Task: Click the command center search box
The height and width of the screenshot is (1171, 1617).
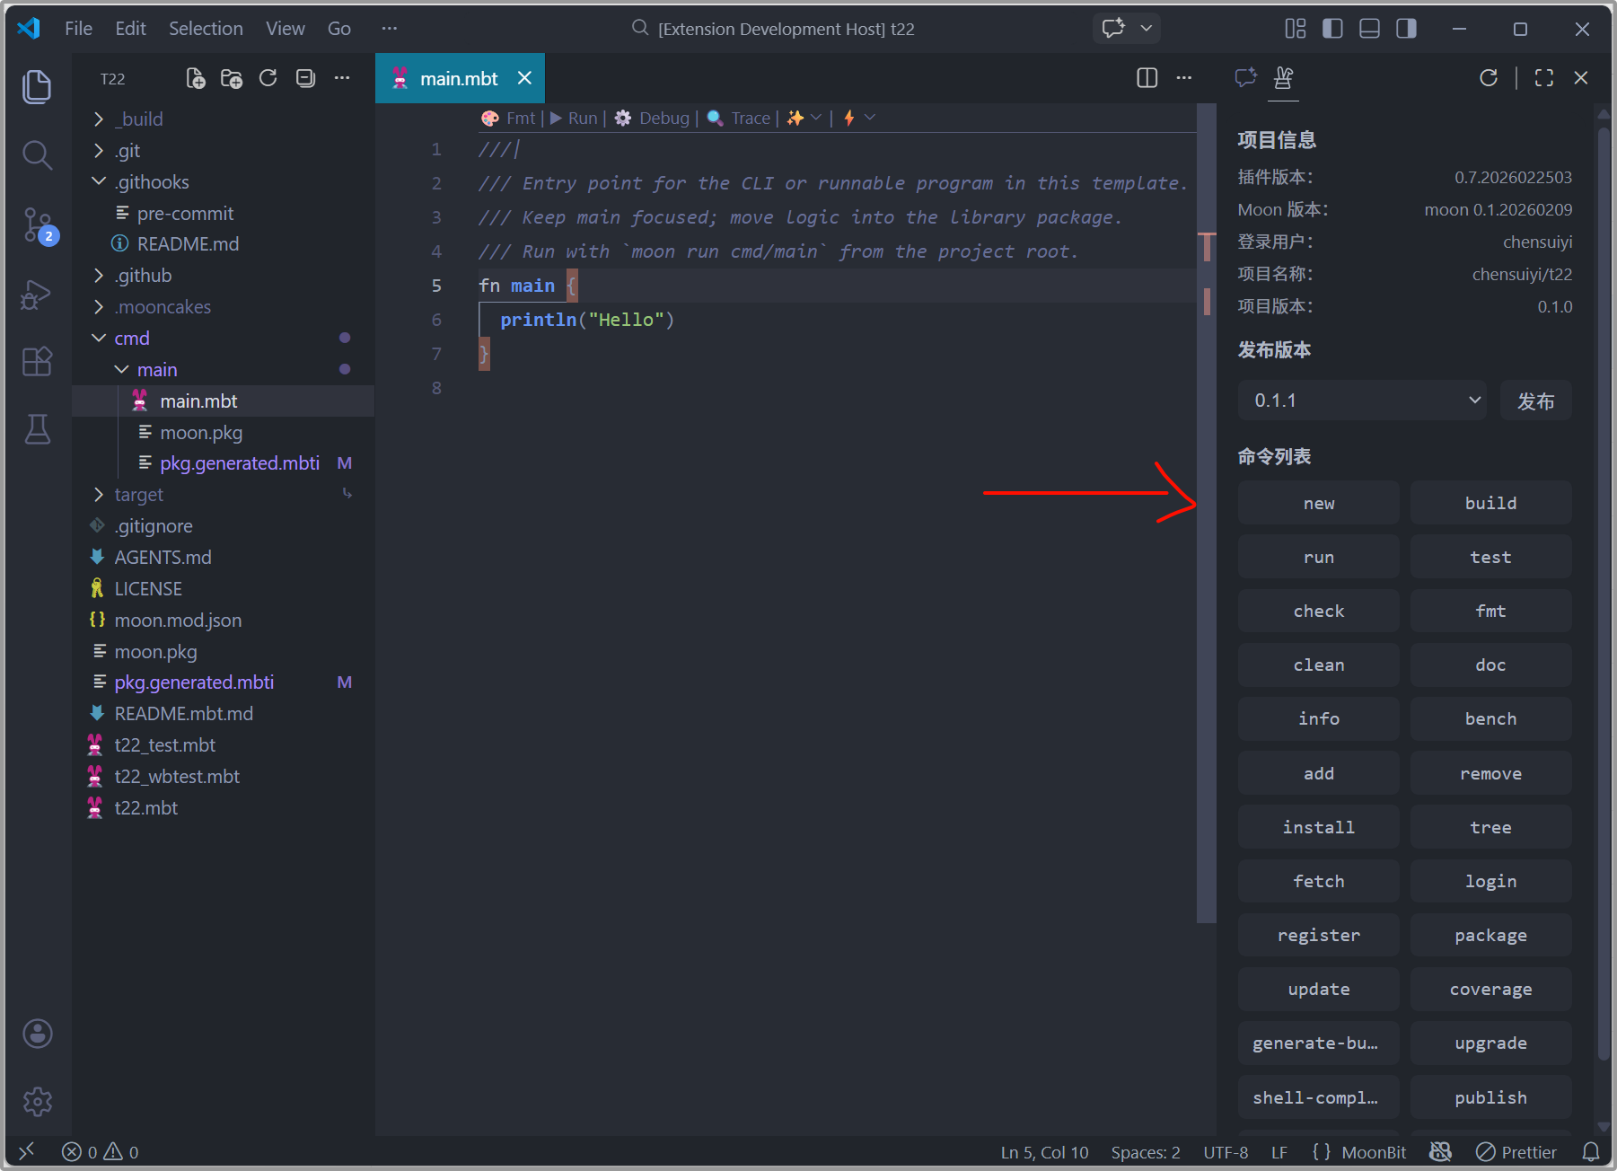Action: tap(772, 29)
